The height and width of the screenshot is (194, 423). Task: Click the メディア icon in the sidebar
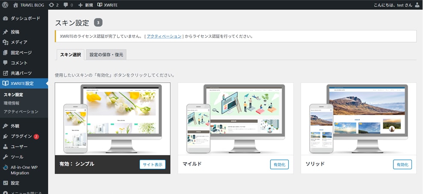pyautogui.click(x=6, y=42)
